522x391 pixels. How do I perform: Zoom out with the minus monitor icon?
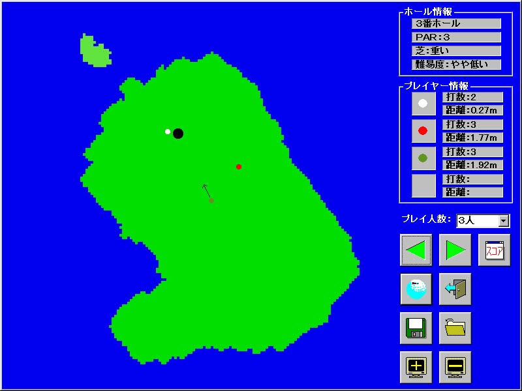(455, 367)
